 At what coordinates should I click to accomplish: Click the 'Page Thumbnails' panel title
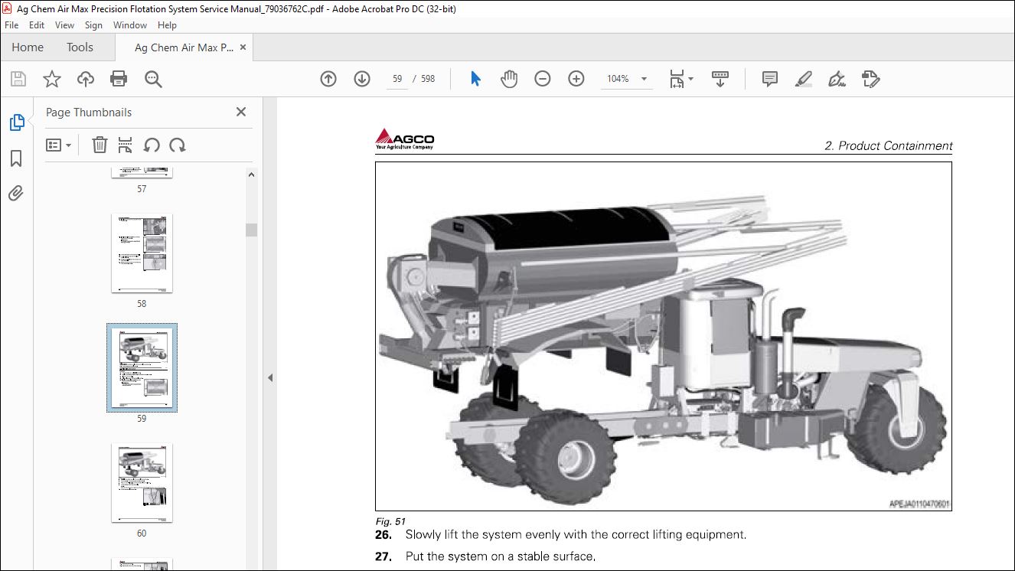point(89,112)
